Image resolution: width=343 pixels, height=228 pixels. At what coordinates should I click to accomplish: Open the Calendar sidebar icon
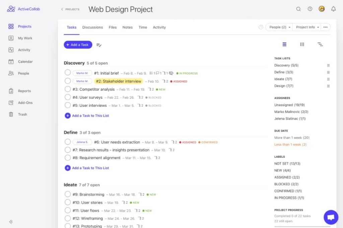(x=11, y=62)
